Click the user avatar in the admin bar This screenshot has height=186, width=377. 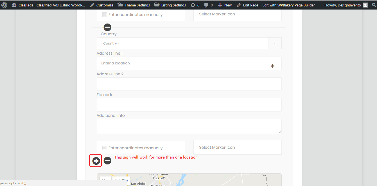pos(365,5)
